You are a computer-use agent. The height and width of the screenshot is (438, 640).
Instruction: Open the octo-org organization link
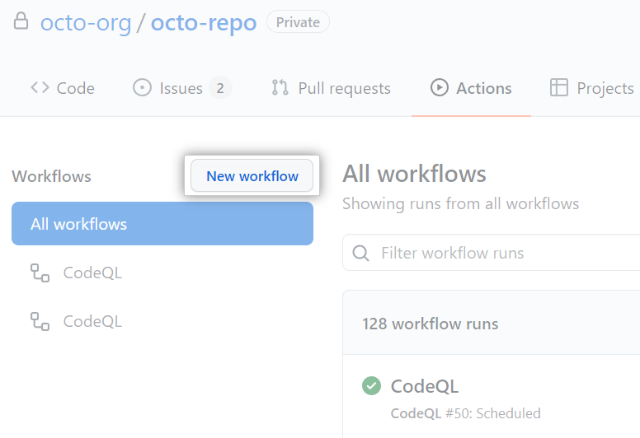86,23
